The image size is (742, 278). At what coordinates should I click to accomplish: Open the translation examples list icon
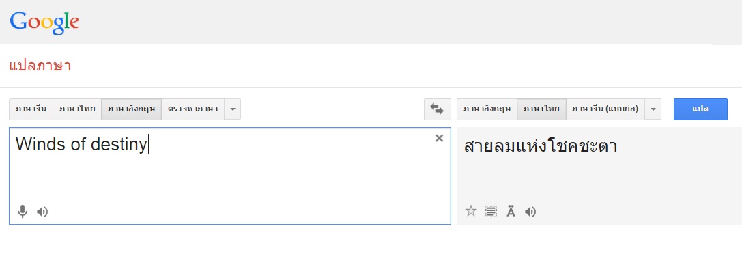click(491, 212)
